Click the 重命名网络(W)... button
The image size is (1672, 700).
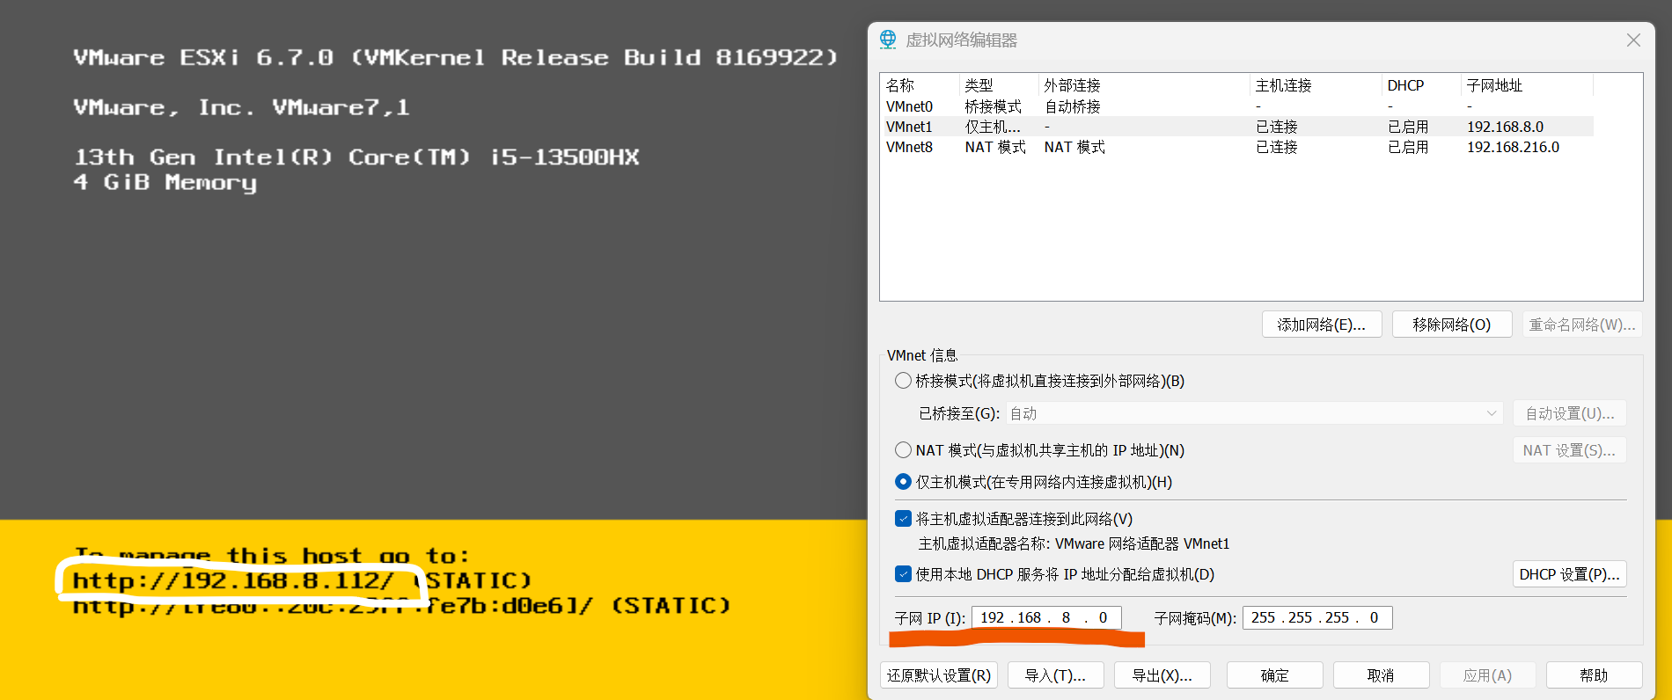[x=1582, y=324]
